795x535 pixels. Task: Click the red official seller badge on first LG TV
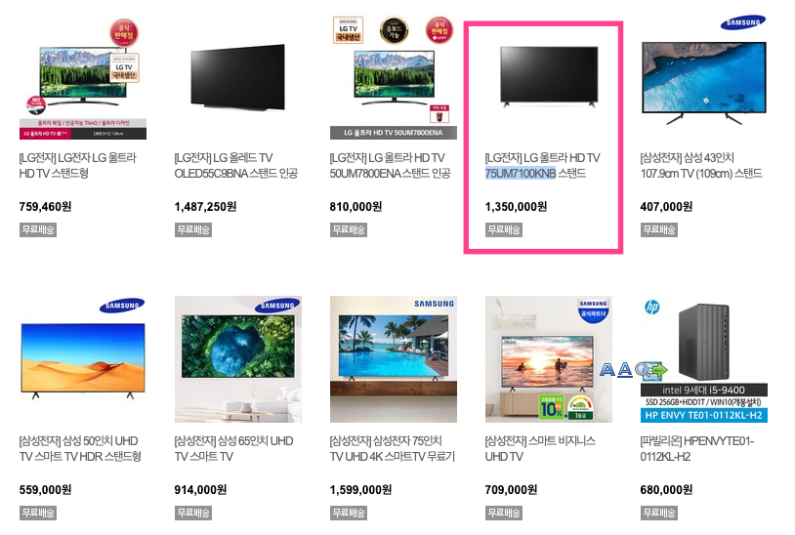click(x=124, y=33)
